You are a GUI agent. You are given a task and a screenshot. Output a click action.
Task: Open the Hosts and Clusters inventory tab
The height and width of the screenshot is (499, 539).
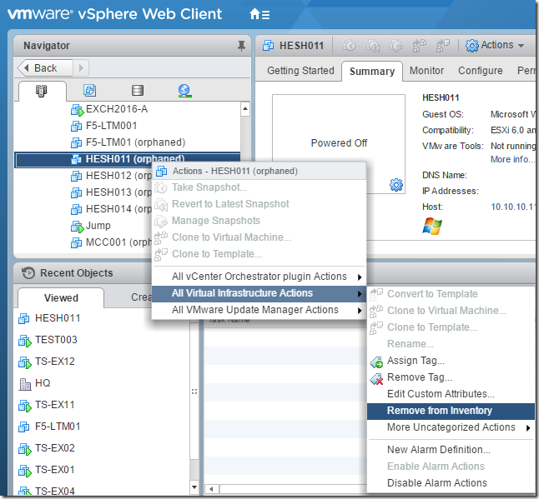tap(41, 91)
